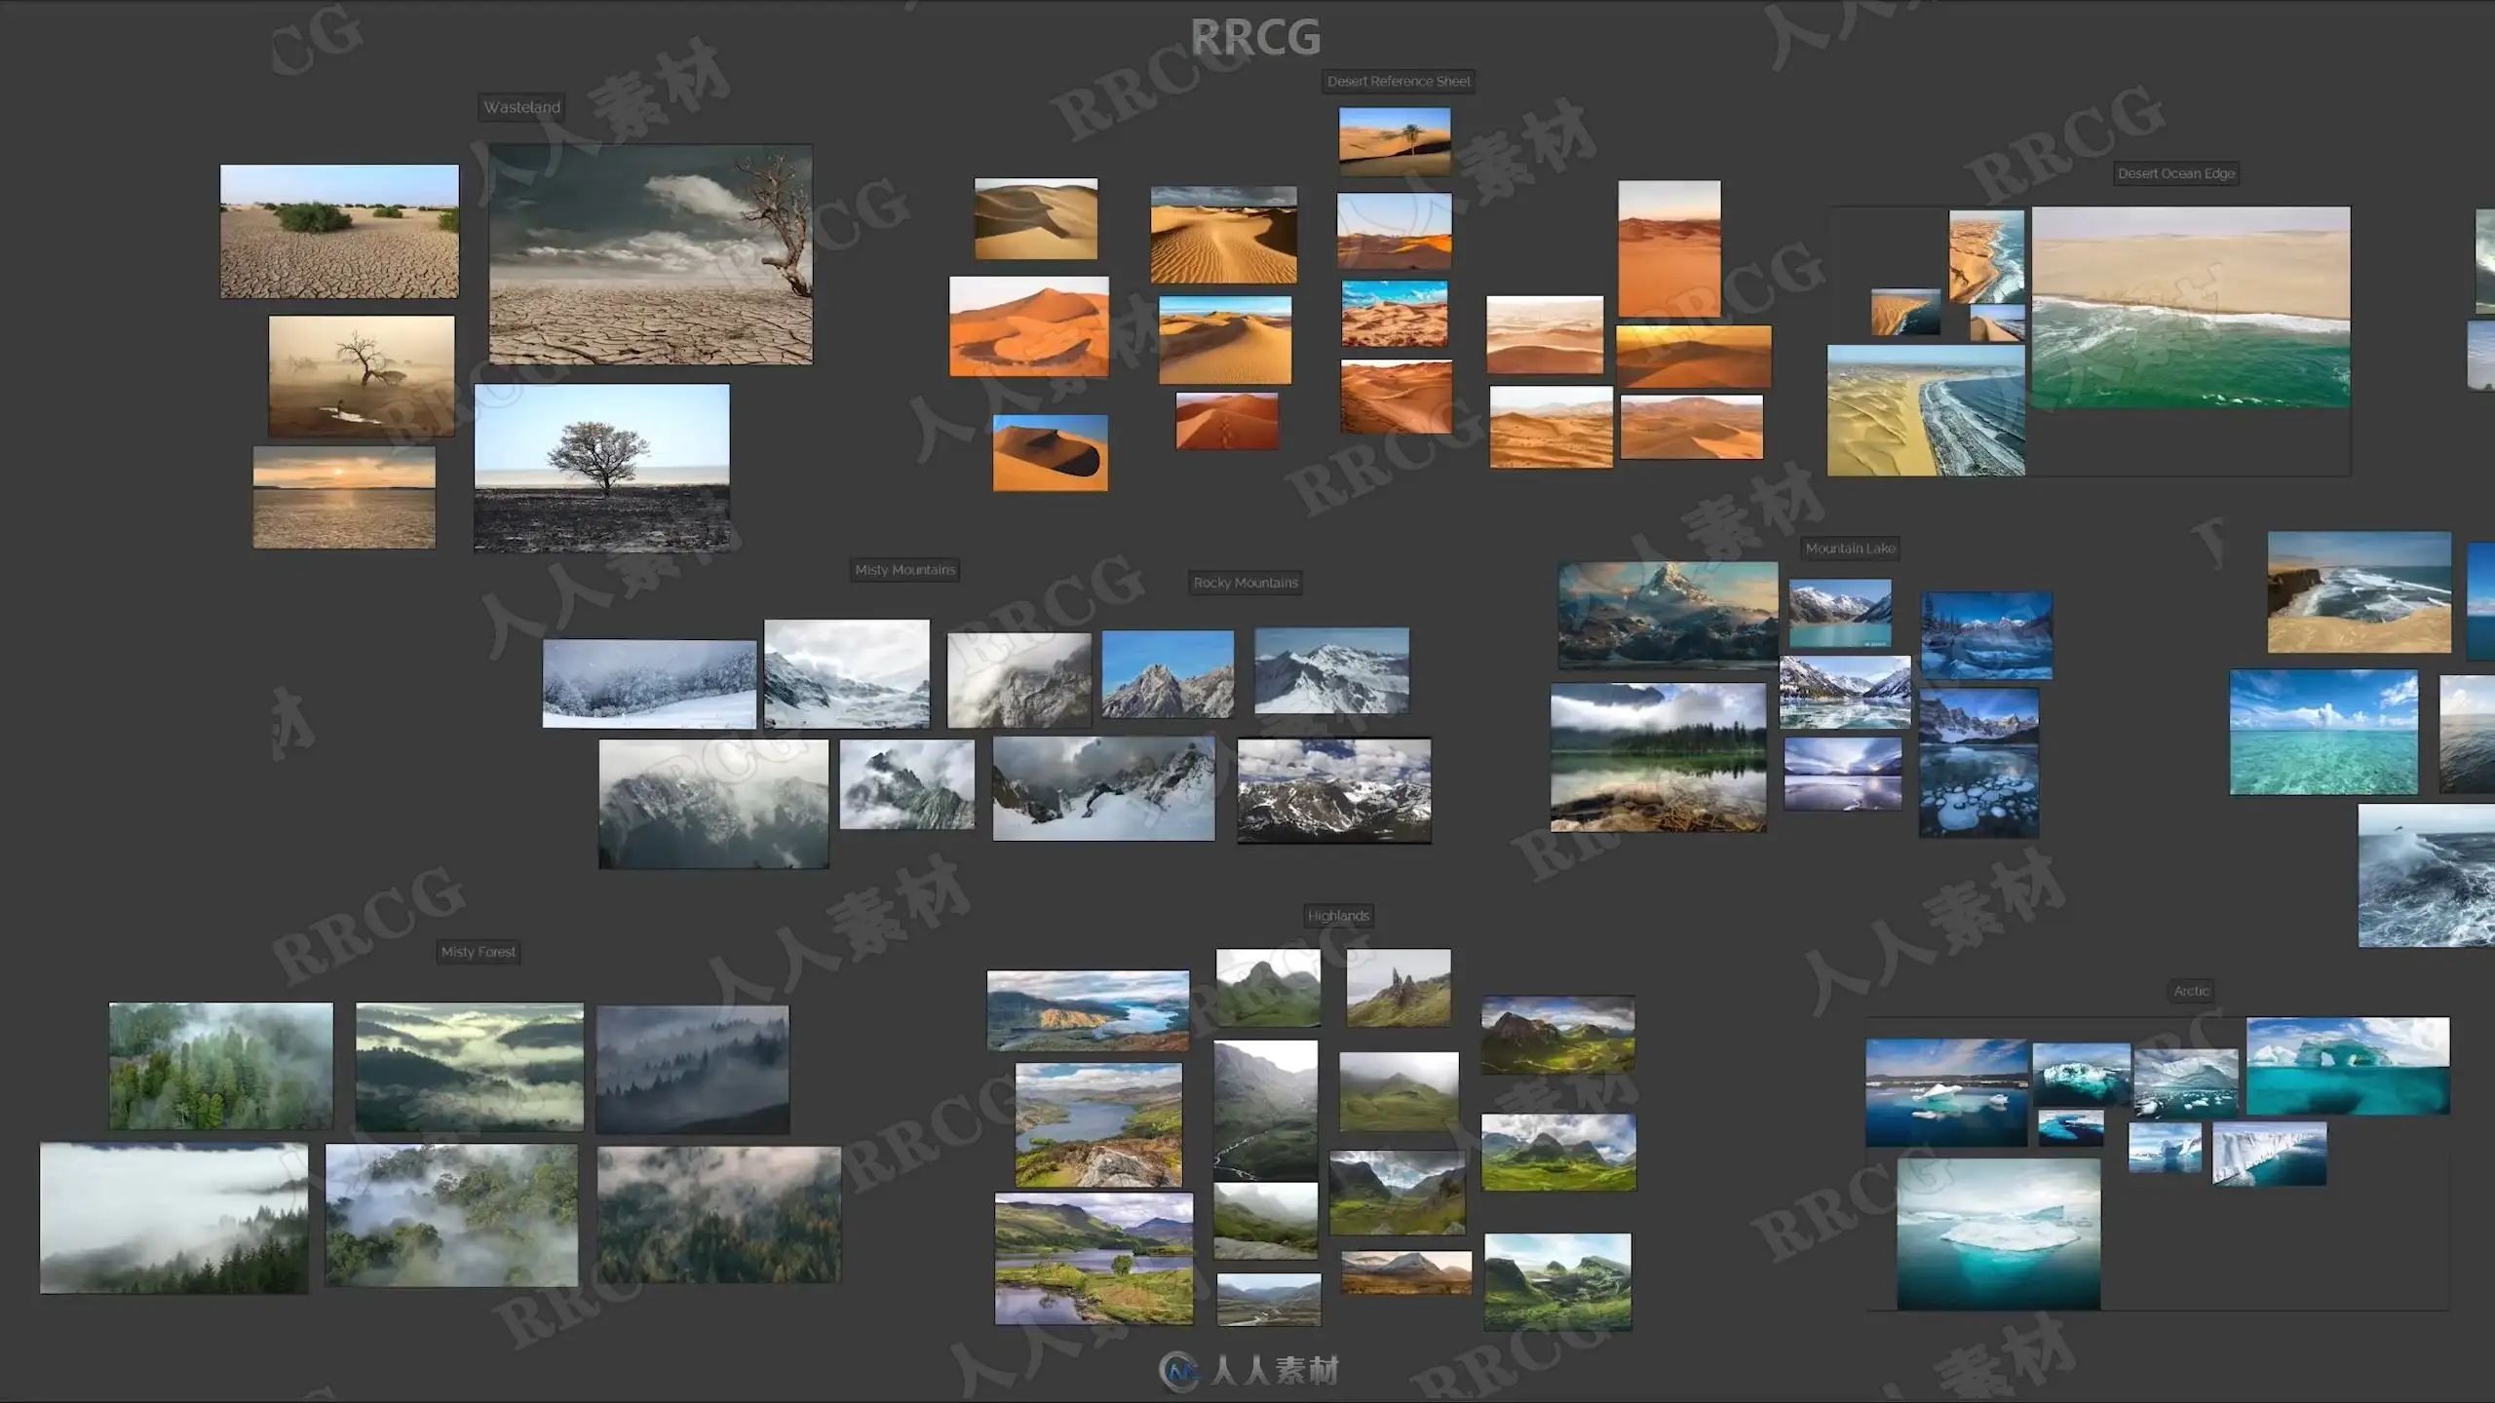Select the lake forest reflection under storm clouds

(1658, 757)
